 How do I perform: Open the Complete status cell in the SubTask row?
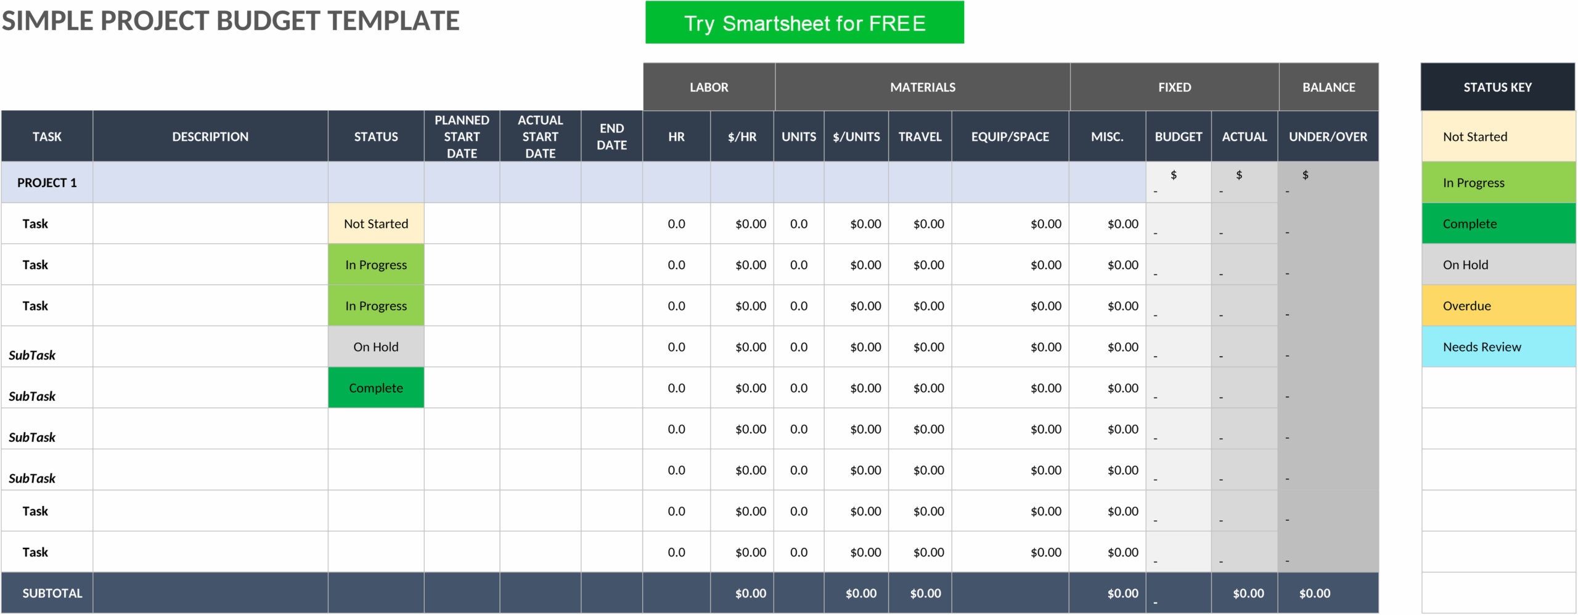(376, 388)
